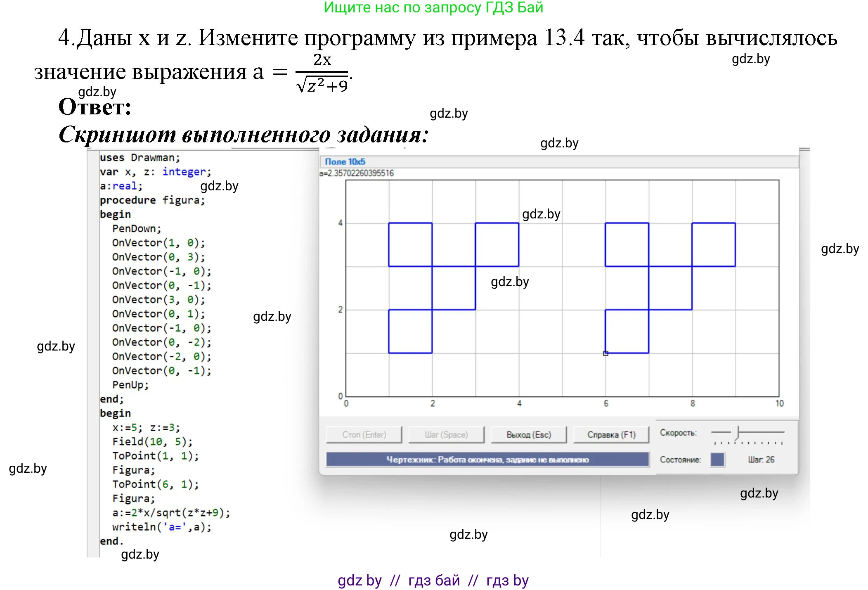Click the 'x:=5; z:=3;' assignment line
Screen dimensions: 868x590
(146, 427)
